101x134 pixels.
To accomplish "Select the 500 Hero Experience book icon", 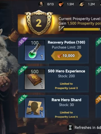I will pos(35,79).
